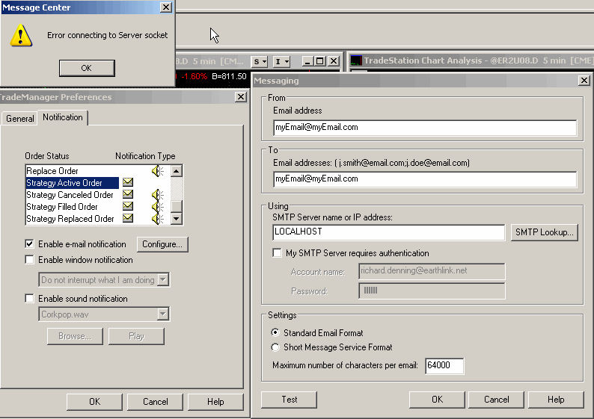Toggle Enable window notification checkbox
Viewport: 594px width, 419px height.
29,260
